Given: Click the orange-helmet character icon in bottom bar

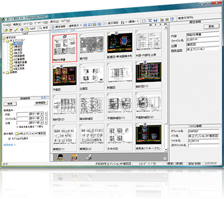Looking at the screenshot, I should [74, 157].
